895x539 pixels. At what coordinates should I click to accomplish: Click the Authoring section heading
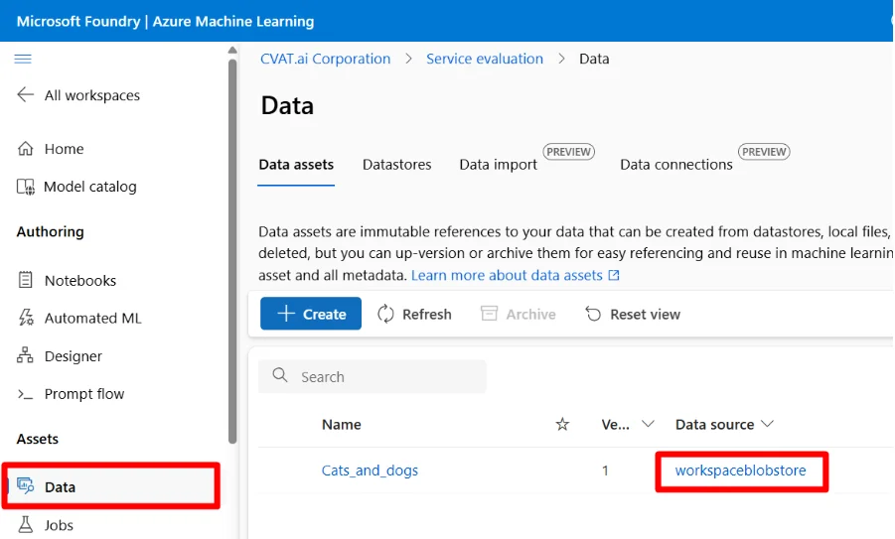click(51, 231)
